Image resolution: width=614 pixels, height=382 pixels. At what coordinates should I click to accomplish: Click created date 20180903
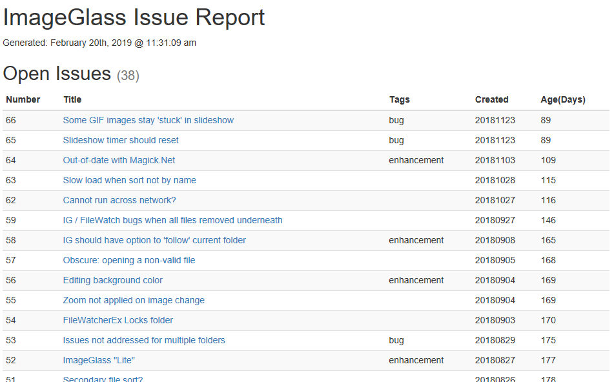click(495, 320)
